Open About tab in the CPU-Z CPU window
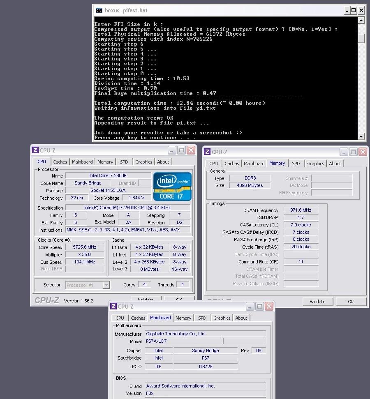The image size is (370, 399). pyautogui.click(x=163, y=162)
